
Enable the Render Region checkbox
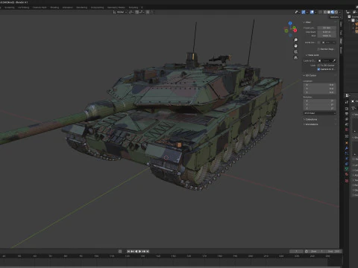coord(318,49)
